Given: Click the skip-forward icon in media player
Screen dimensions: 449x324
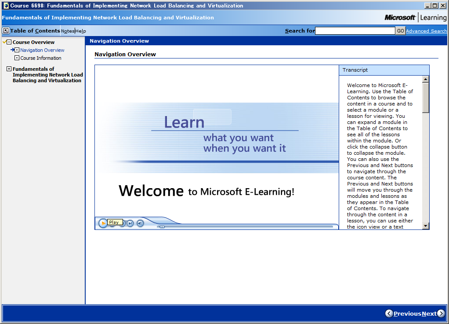Looking at the screenshot, I should [x=130, y=223].
